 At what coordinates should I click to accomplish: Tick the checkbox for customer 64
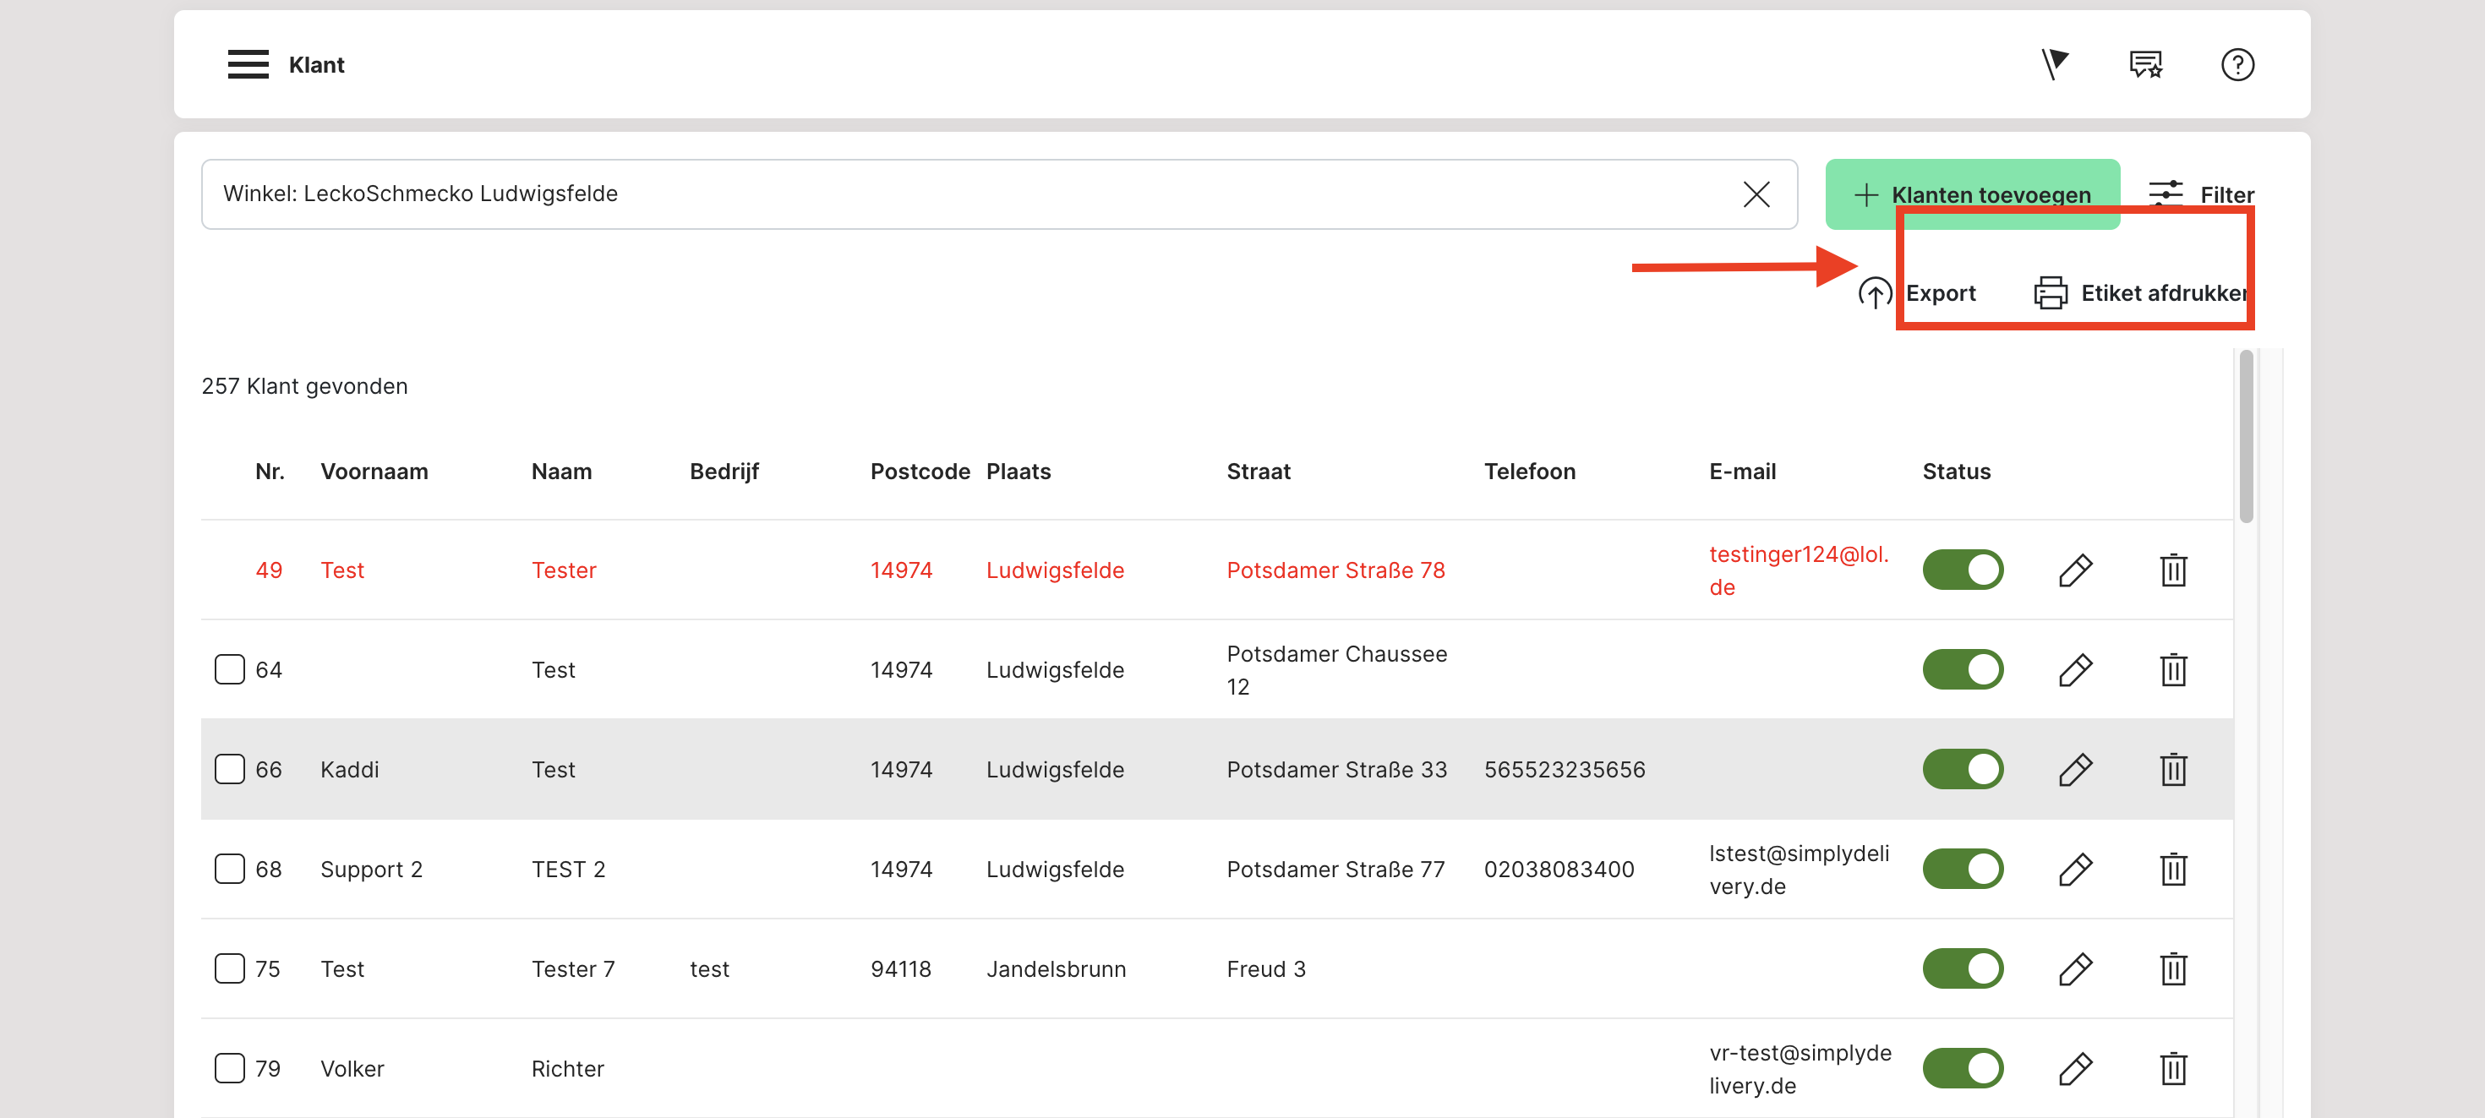230,669
